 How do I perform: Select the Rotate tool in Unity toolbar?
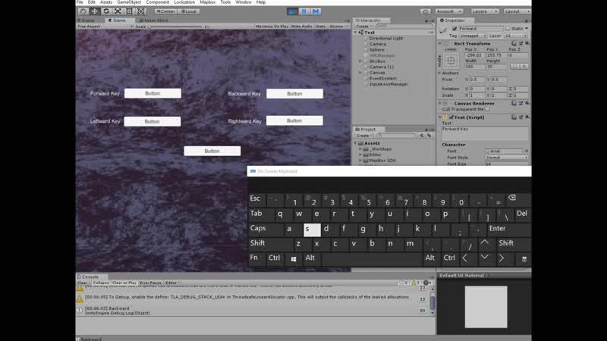point(106,11)
